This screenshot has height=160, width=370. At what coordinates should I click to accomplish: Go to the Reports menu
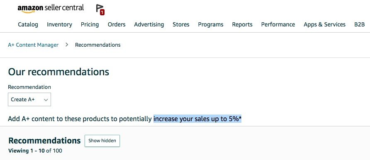pos(242,24)
